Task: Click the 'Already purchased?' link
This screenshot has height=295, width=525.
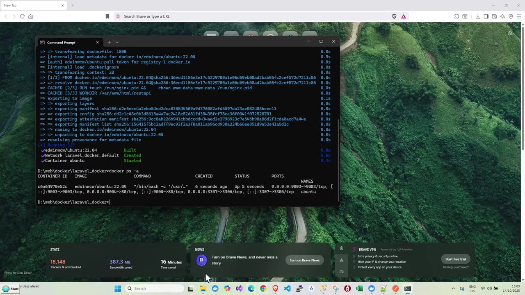Action: tap(456, 267)
